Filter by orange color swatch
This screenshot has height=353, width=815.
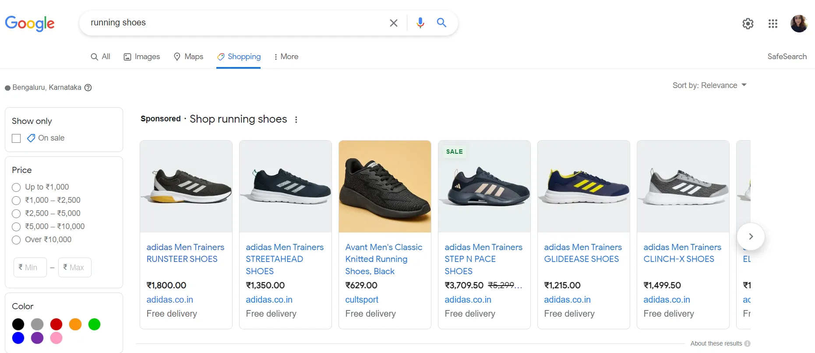75,324
